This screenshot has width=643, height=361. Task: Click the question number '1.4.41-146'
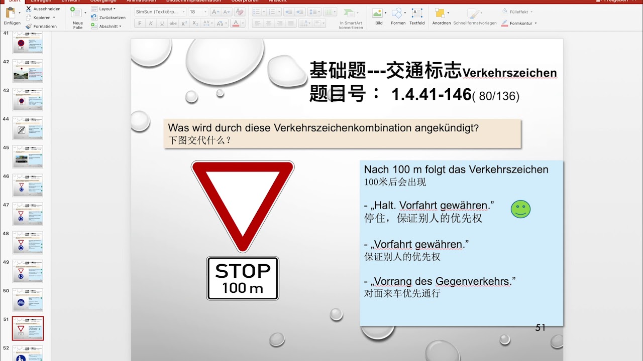[432, 94]
